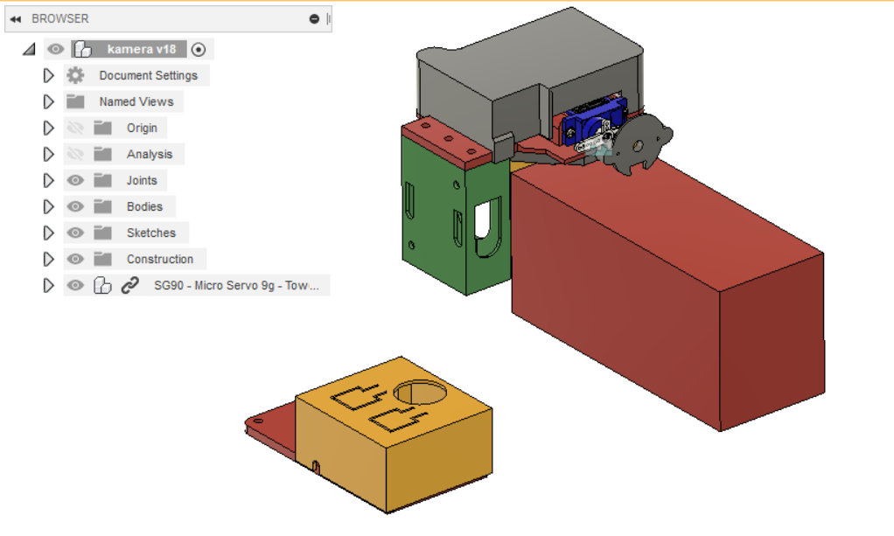Select the Construction label

pos(159,259)
